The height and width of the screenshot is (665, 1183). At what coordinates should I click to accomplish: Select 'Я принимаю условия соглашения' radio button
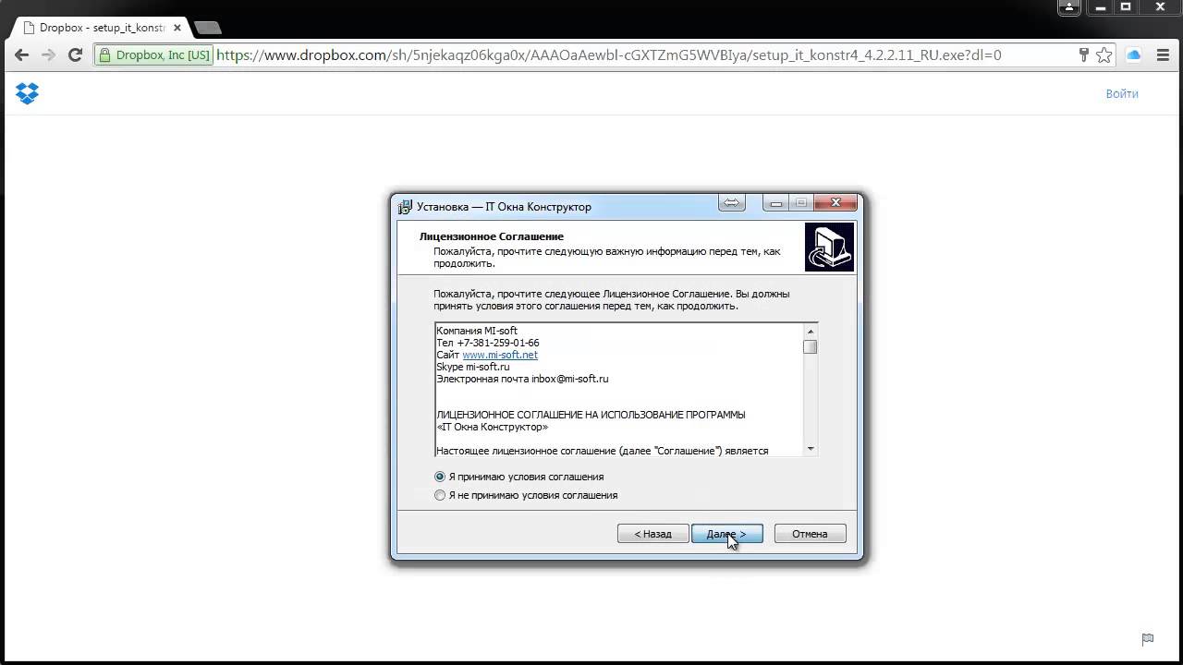(440, 477)
